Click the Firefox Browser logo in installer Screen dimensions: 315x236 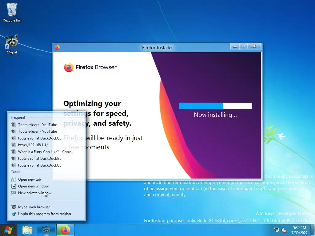pyautogui.click(x=90, y=67)
